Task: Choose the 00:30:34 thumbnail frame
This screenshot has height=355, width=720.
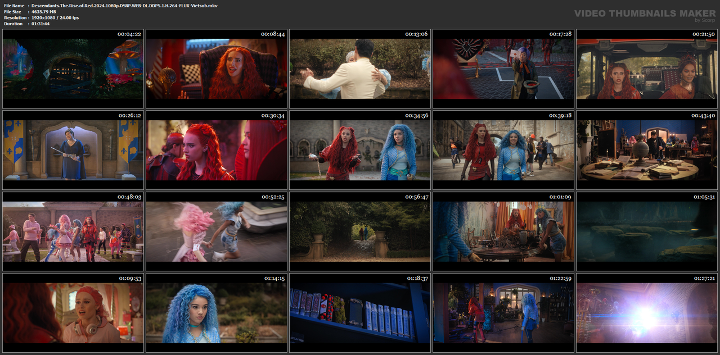Action: point(217,150)
